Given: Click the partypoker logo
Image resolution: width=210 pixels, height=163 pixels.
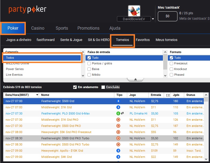Looking at the screenshot, I should (x=27, y=9).
